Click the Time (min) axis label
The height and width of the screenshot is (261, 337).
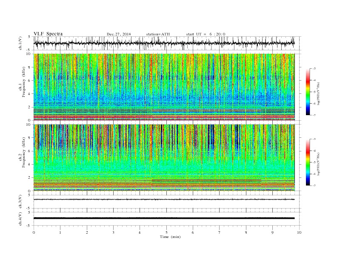pos(170,237)
